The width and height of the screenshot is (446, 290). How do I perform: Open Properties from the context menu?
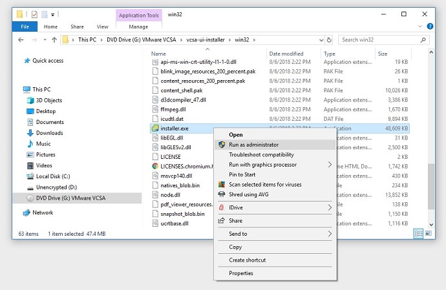(x=275, y=273)
